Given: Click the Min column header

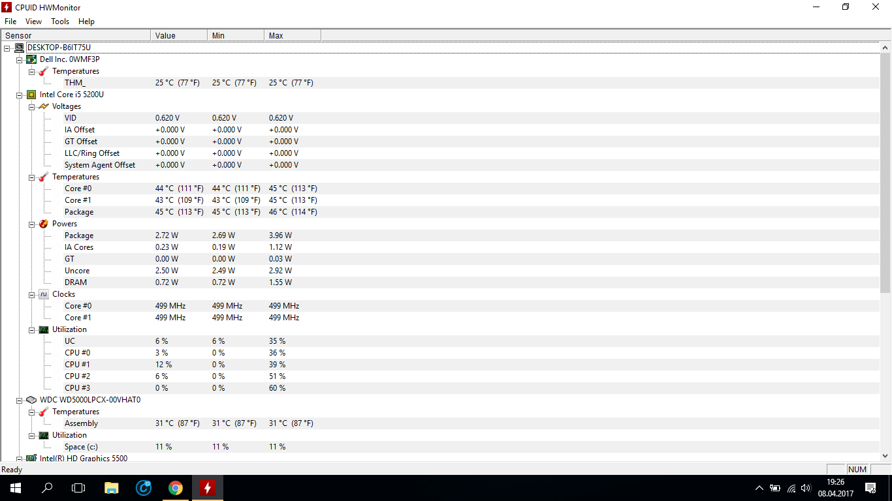Looking at the screenshot, I should click(236, 35).
